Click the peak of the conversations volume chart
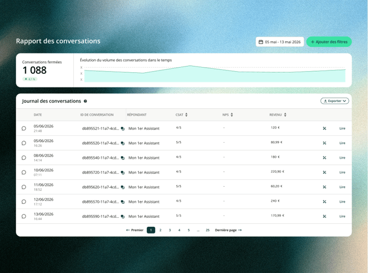The image size is (368, 273). (x=190, y=66)
